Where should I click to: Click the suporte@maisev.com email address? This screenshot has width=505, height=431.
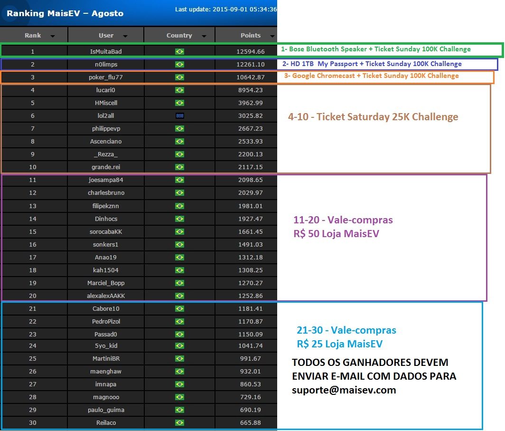coord(344,391)
